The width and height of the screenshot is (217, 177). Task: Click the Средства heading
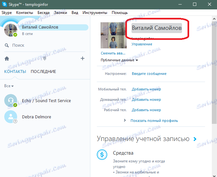(123, 153)
